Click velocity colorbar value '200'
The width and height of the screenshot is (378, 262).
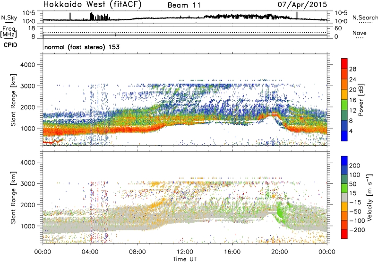pos(355,166)
